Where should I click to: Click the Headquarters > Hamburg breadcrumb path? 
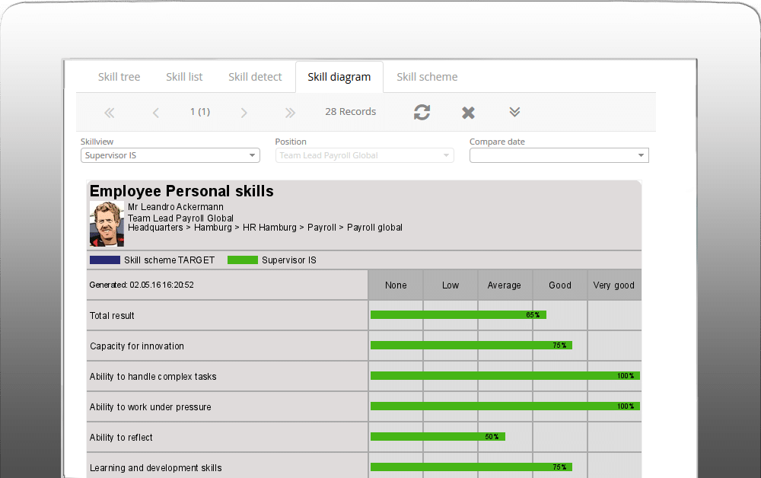265,228
